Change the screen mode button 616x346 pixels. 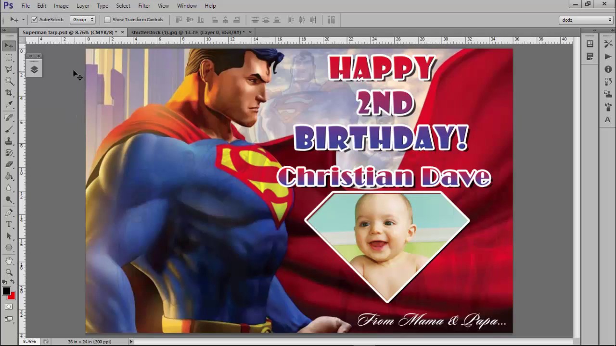click(9, 319)
